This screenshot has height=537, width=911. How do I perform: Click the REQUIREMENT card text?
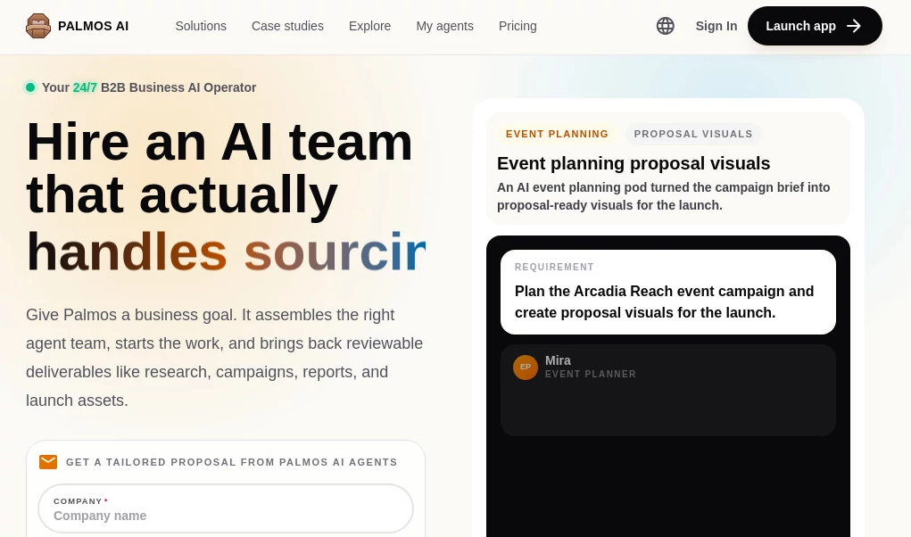click(x=668, y=292)
